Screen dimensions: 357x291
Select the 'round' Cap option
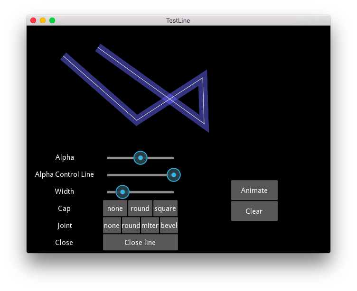point(140,208)
